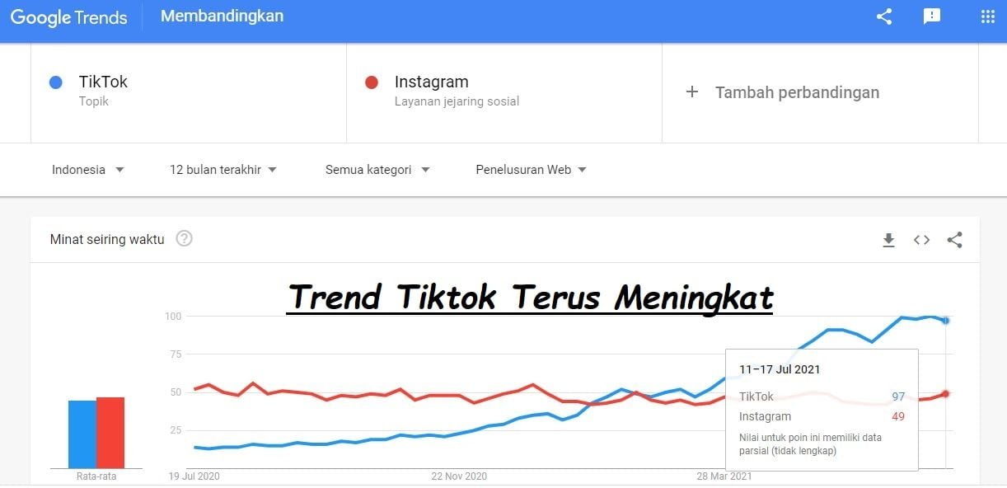Expand the Semua kategori dropdown
The width and height of the screenshot is (1007, 488).
[x=377, y=170]
